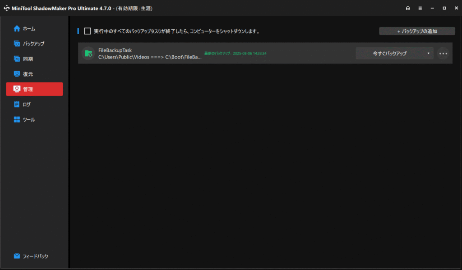This screenshot has height=270, width=462.
Task: Expand the 今すぐバックアップ dropdown arrow
Action: coord(429,54)
